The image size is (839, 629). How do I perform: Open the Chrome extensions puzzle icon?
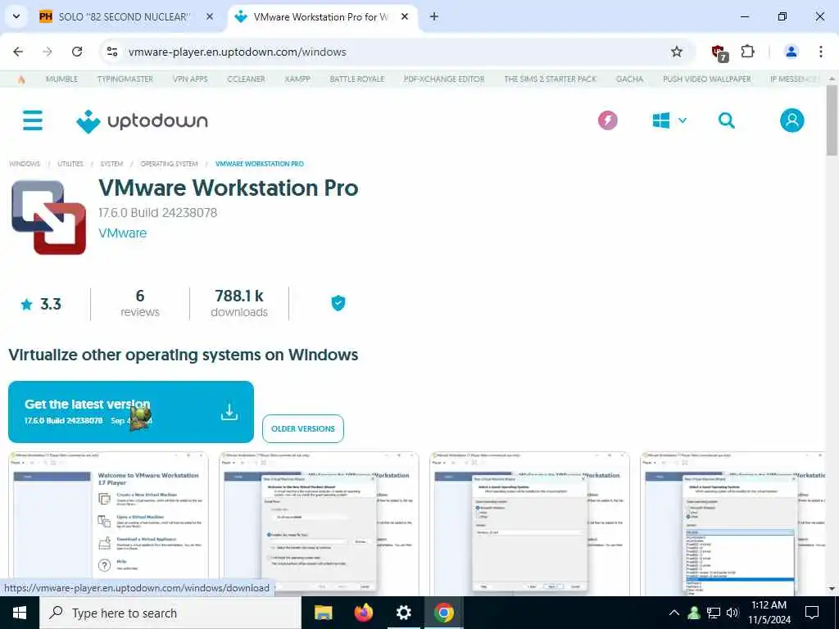tap(747, 52)
